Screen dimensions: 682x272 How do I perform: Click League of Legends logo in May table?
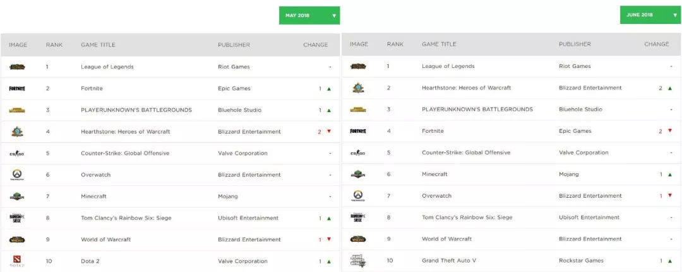[x=18, y=67]
